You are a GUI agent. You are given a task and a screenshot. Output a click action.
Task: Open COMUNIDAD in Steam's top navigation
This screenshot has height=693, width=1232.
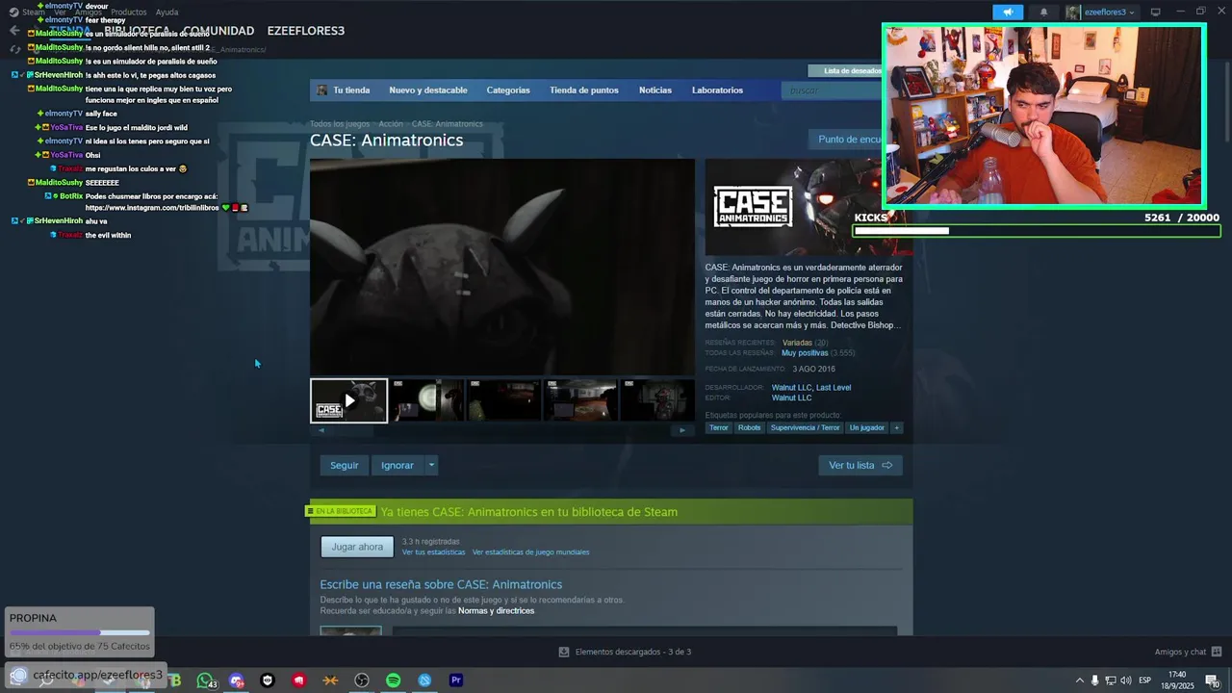pyautogui.click(x=218, y=31)
